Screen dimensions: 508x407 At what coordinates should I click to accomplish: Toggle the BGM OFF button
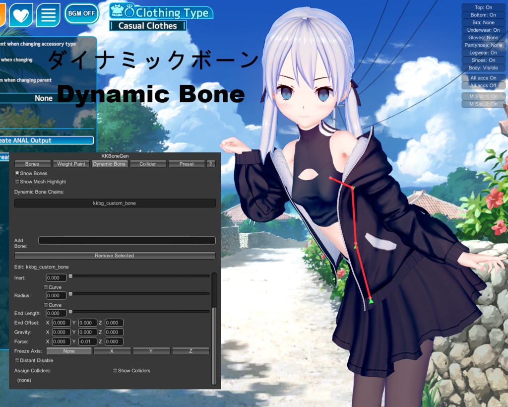pos(82,13)
